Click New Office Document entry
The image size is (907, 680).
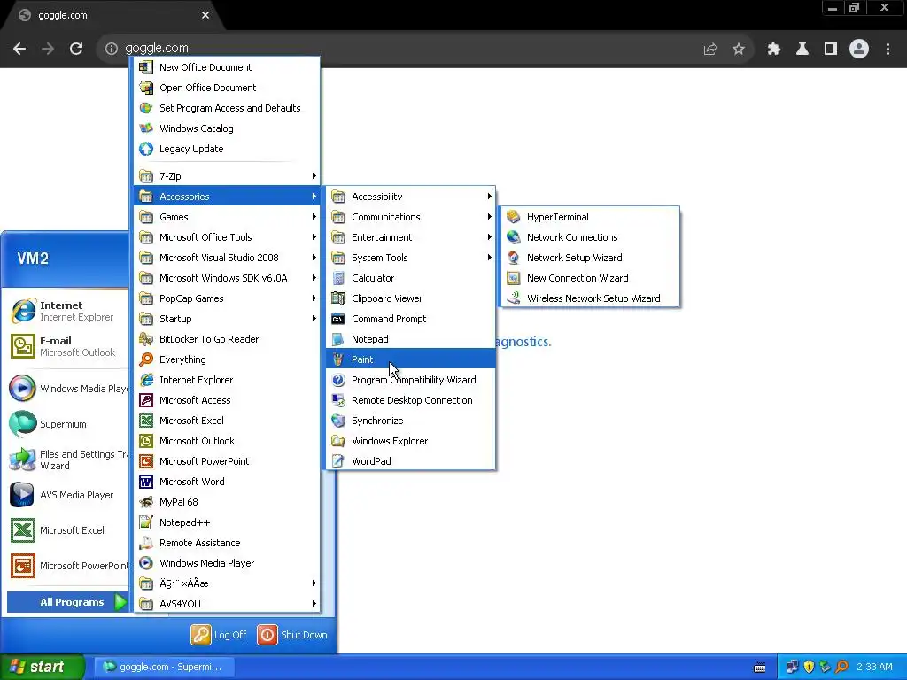click(x=228, y=67)
